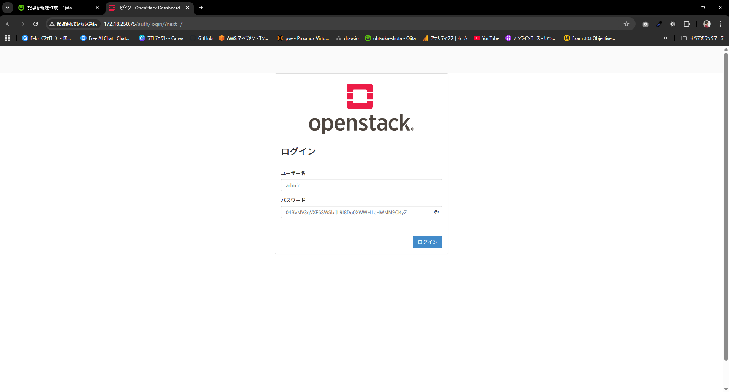Screen dimensions: 729x392
Task: Open the pve Proxmox bookmark
Action: 303,38
